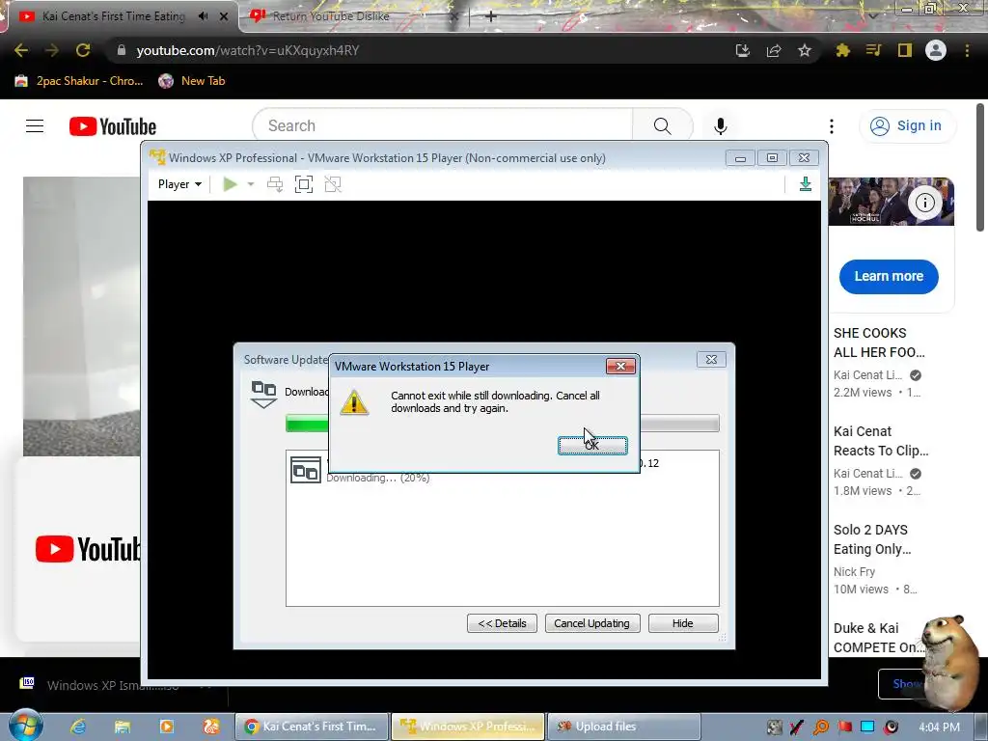Click the install app icon in address bar

coord(742,50)
